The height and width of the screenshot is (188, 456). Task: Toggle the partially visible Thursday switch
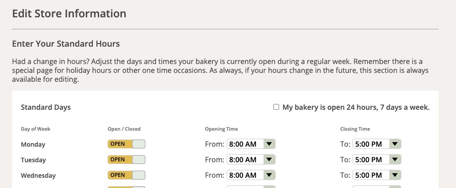tap(126, 187)
